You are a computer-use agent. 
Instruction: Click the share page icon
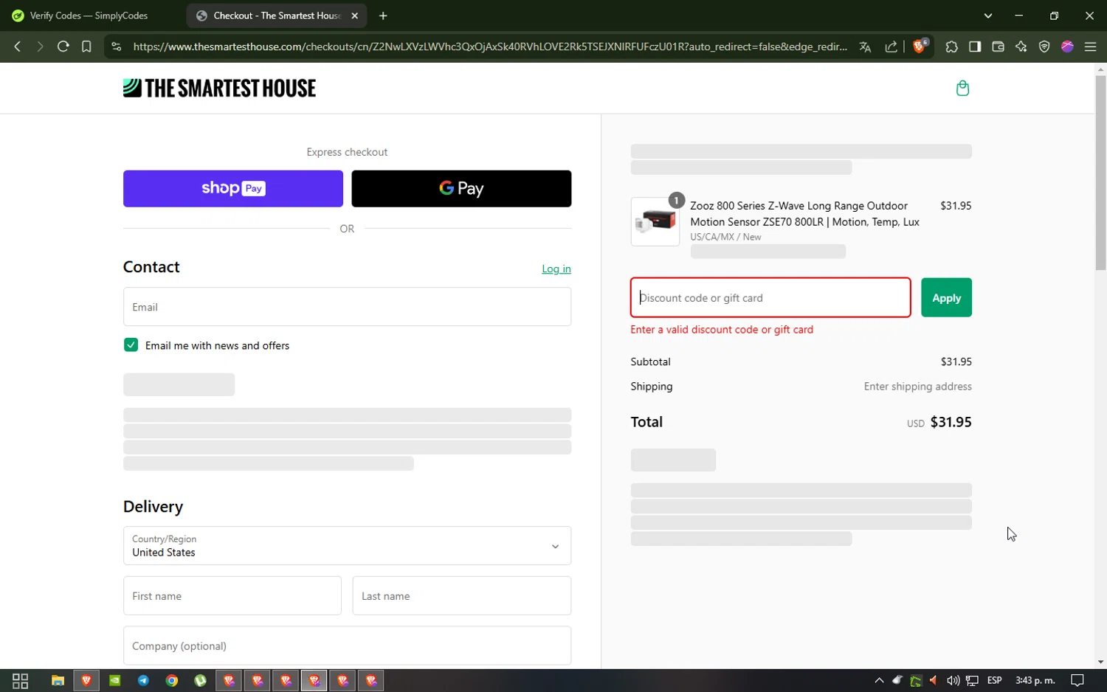click(891, 46)
